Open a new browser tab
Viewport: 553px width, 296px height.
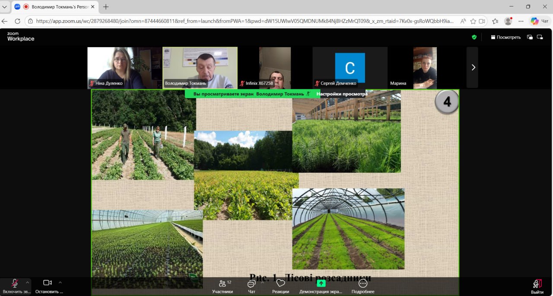tap(106, 7)
